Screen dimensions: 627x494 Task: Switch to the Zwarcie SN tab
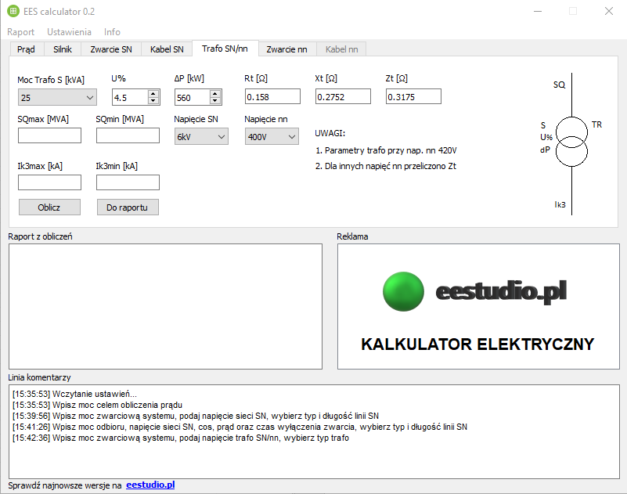(x=111, y=49)
